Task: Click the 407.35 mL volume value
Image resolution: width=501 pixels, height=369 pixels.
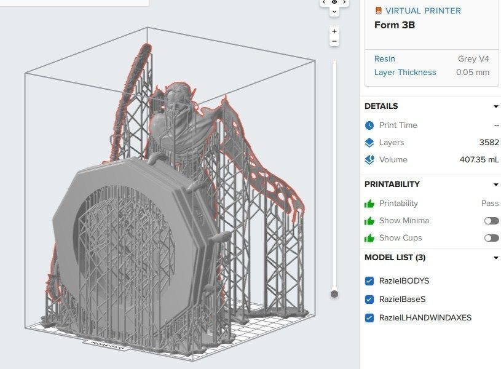Action: pyautogui.click(x=479, y=159)
